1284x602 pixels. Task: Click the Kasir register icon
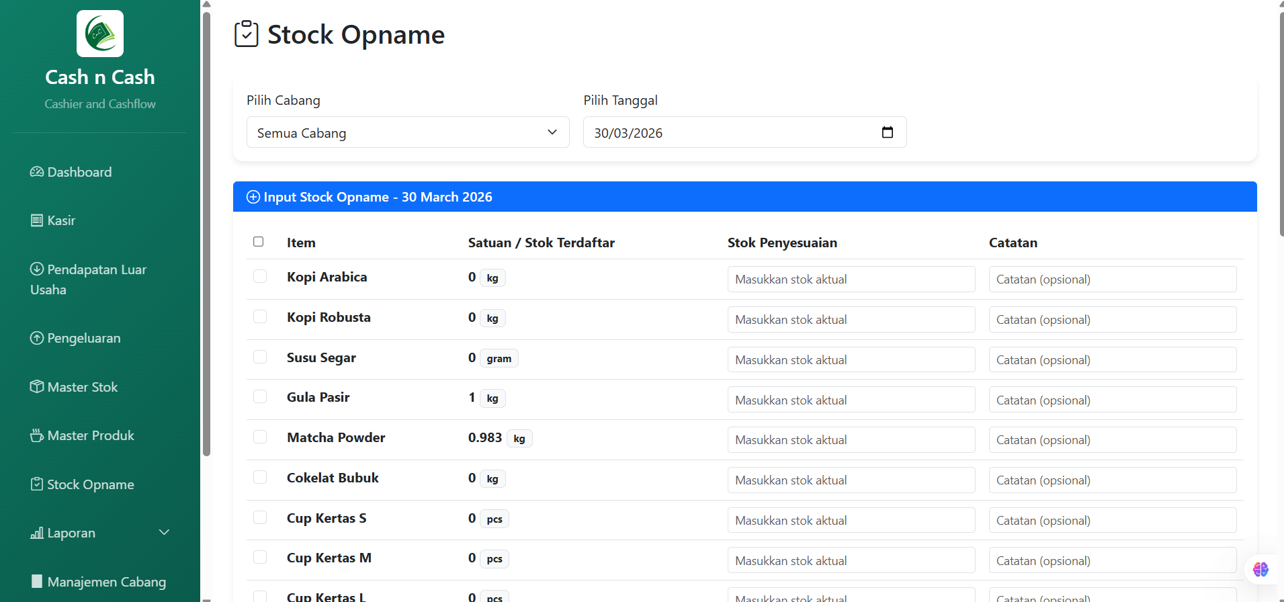[37, 220]
